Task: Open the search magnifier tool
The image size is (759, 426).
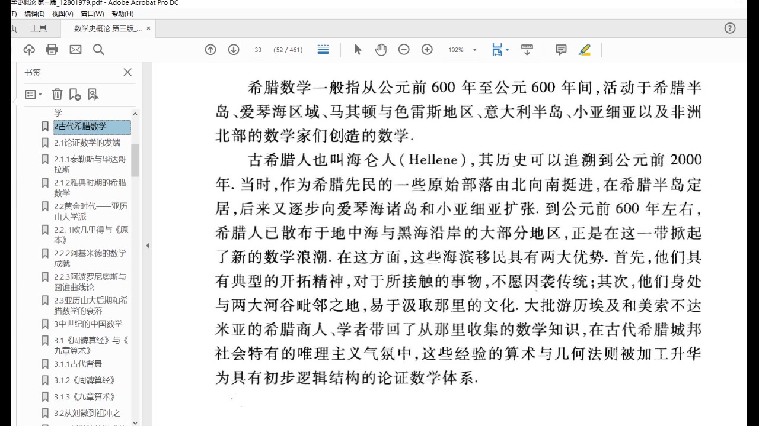Action: (x=98, y=50)
